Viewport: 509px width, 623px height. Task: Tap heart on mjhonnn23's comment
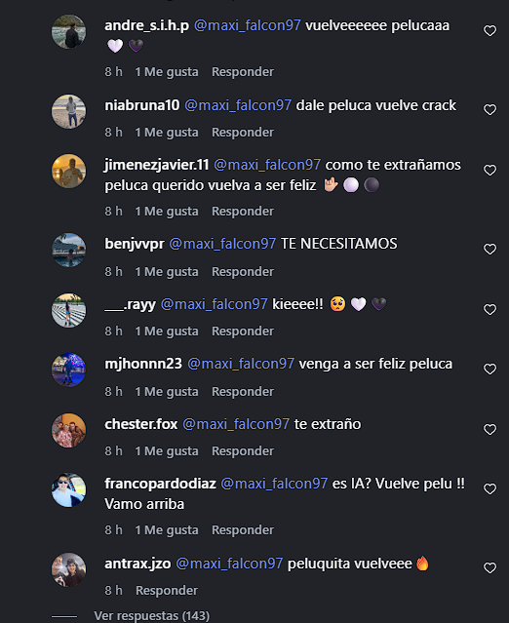489,370
